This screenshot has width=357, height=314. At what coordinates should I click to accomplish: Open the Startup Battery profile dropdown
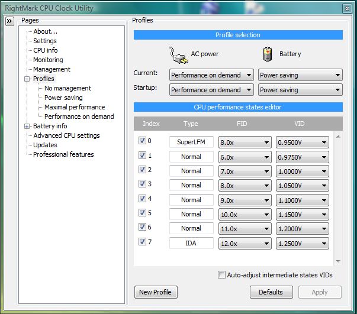[300, 90]
